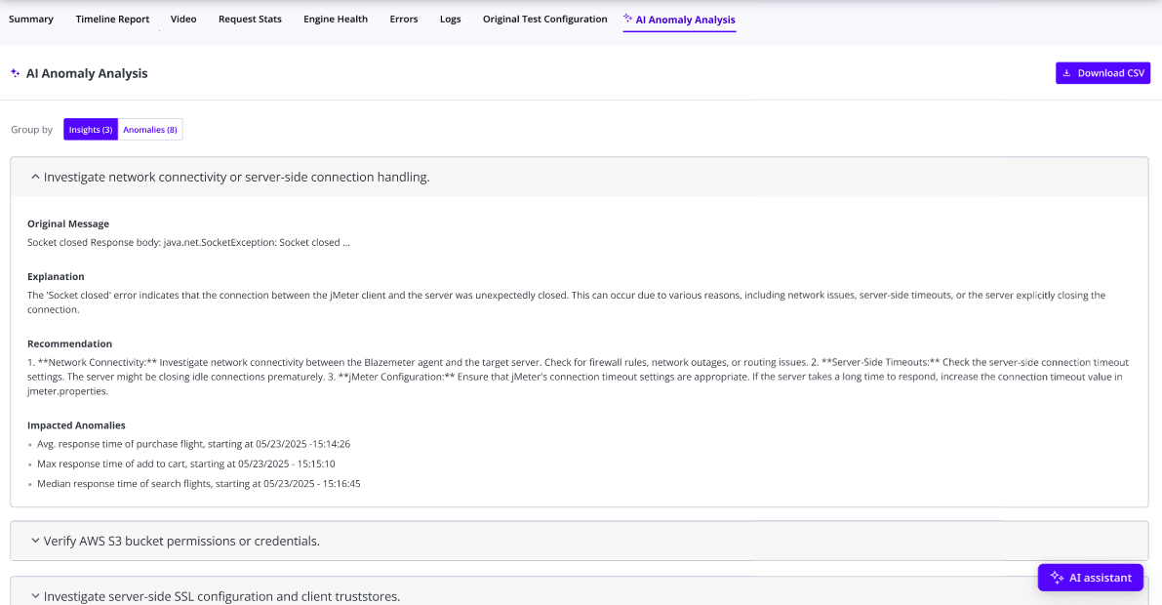Switch to the Errors tab
This screenshot has height=605, width=1162.
(x=404, y=20)
